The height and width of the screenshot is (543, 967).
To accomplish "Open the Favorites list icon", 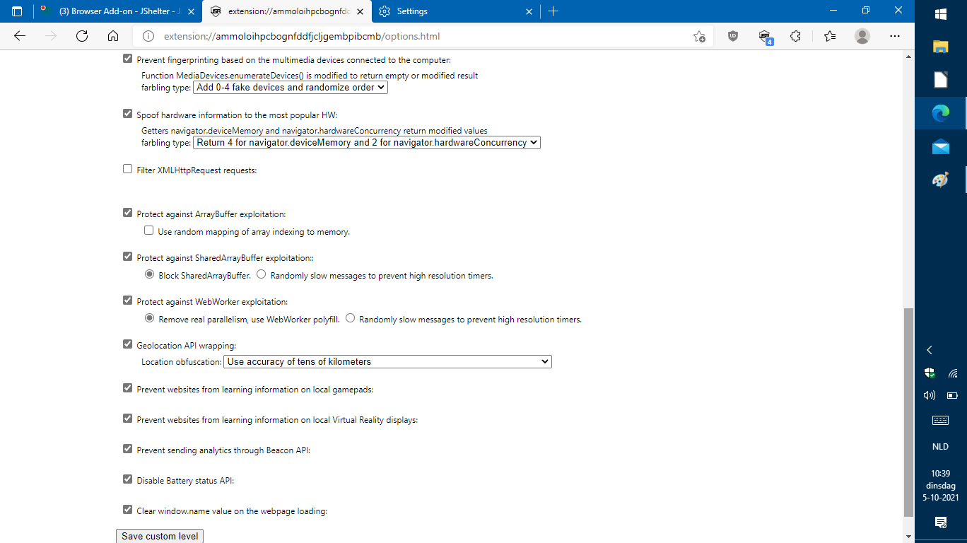I will (830, 36).
